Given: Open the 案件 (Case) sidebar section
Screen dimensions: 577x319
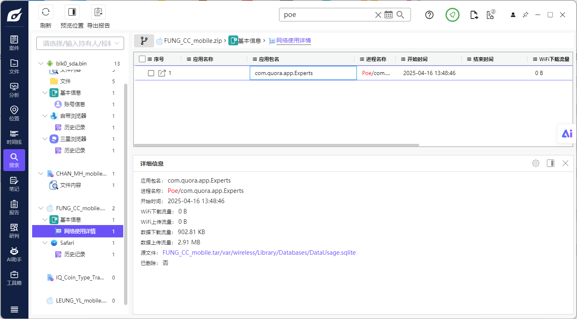Looking at the screenshot, I should [14, 43].
